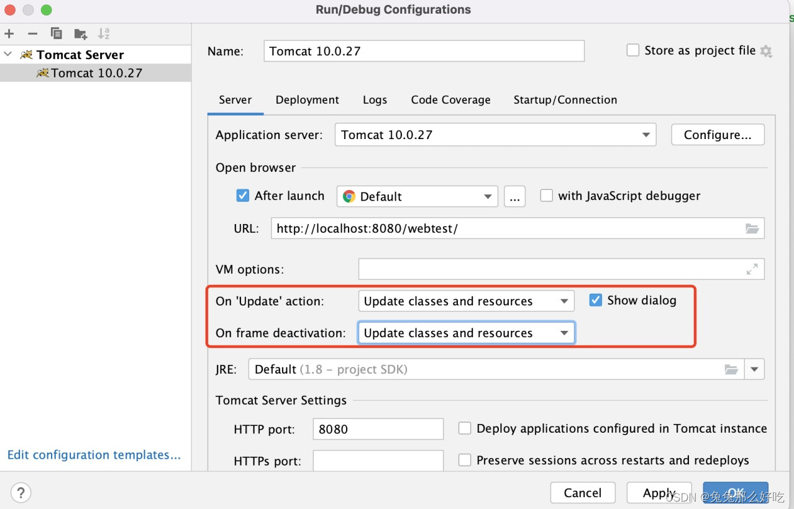Image resolution: width=794 pixels, height=509 pixels.
Task: Switch to the Deployment tab
Action: click(307, 100)
